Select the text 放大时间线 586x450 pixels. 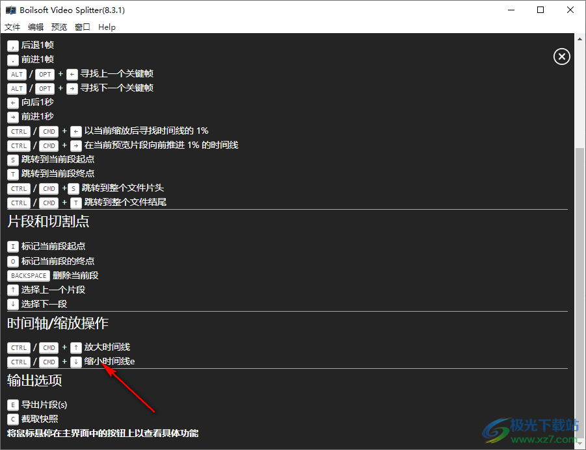107,347
